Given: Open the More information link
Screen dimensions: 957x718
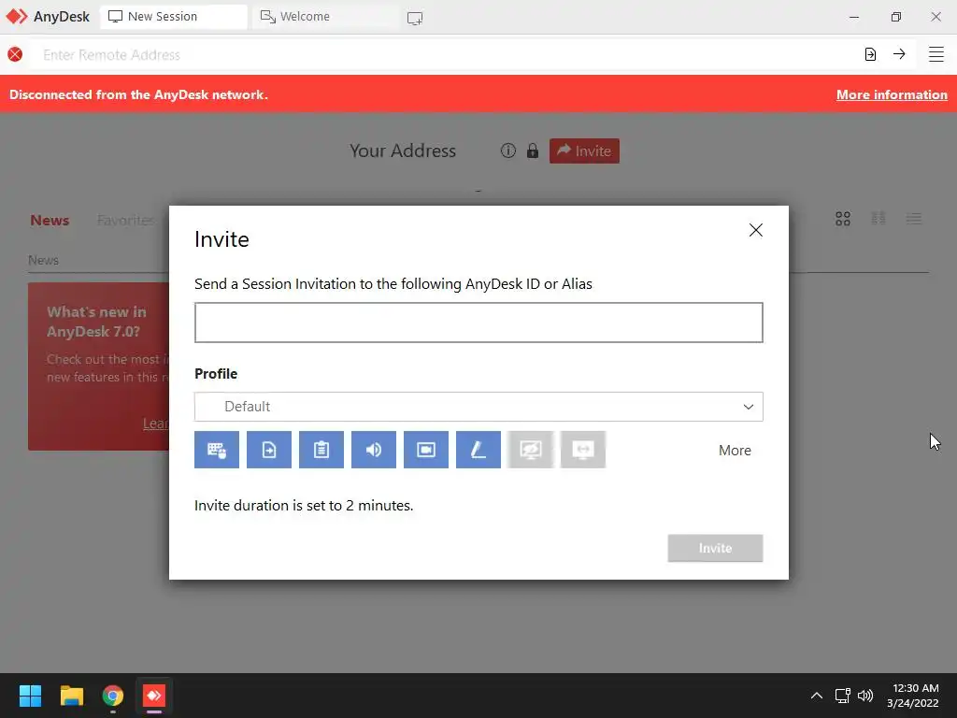Looking at the screenshot, I should point(892,94).
